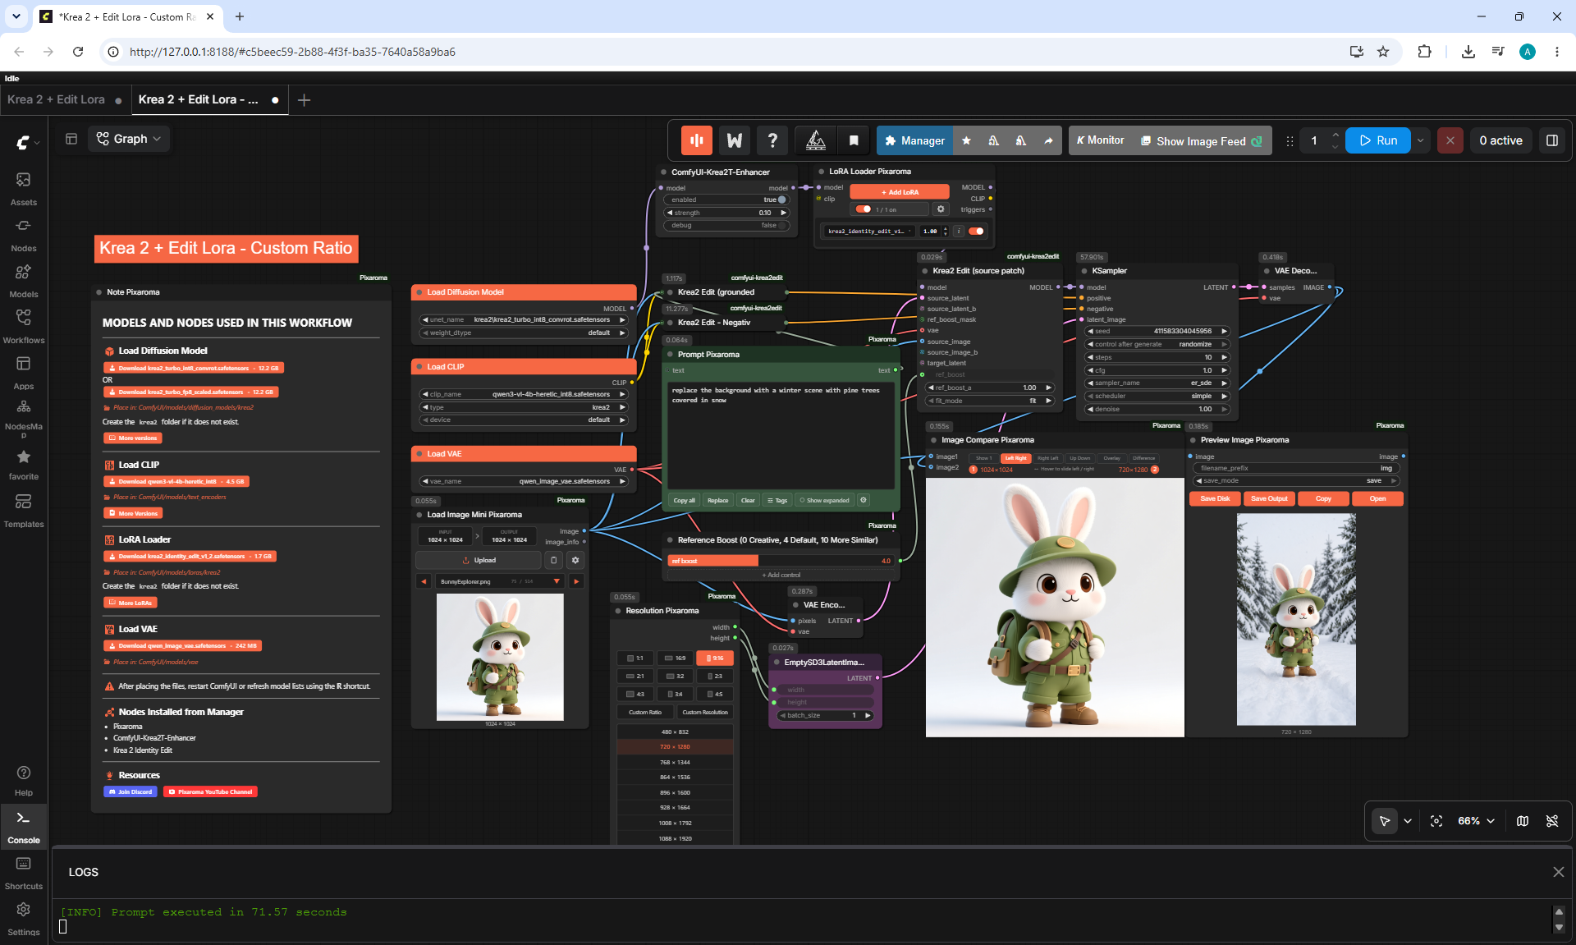1576x945 pixels.
Task: Select the Up Down compare mode
Action: [1079, 458]
